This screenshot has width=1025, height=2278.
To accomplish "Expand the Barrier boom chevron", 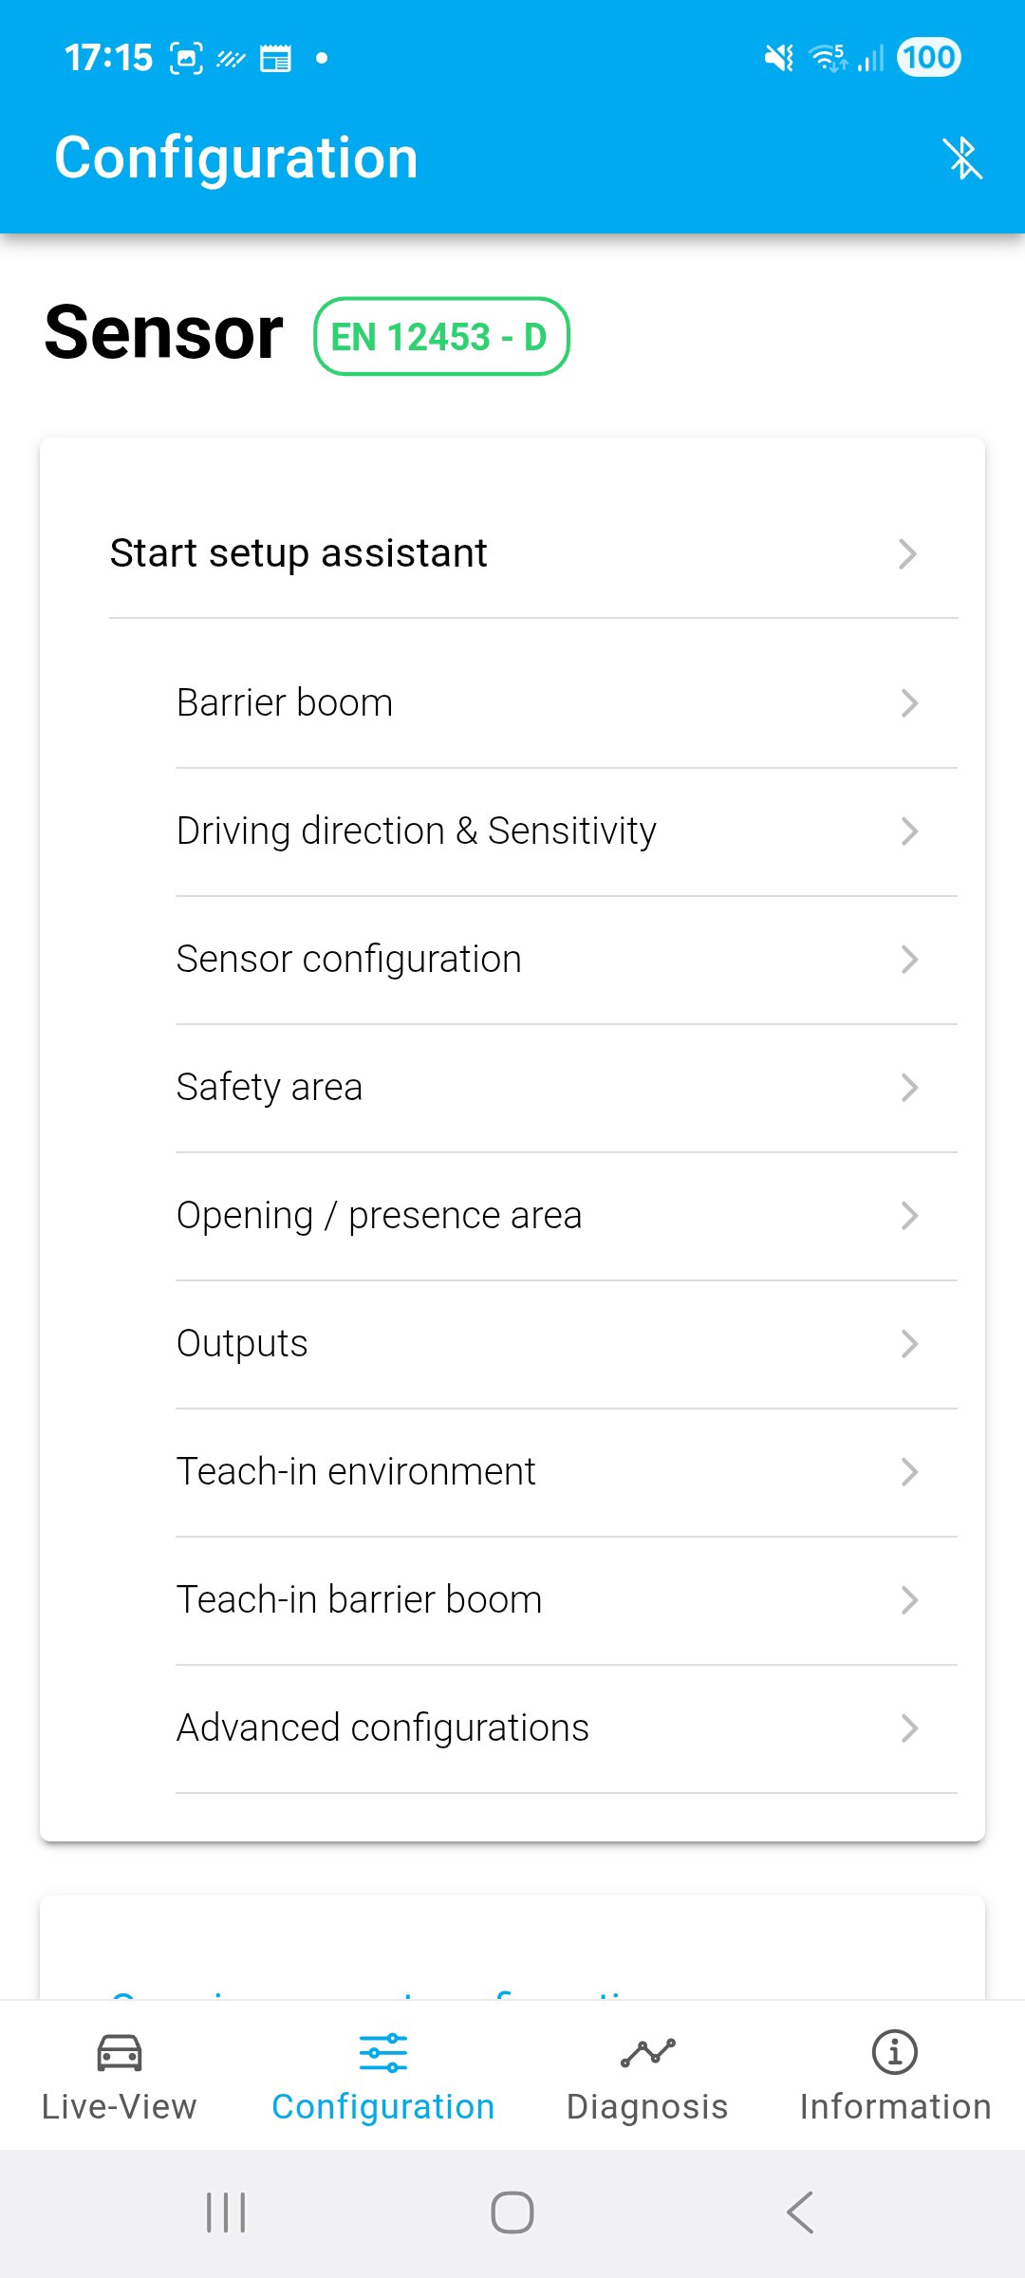I will [x=909, y=703].
